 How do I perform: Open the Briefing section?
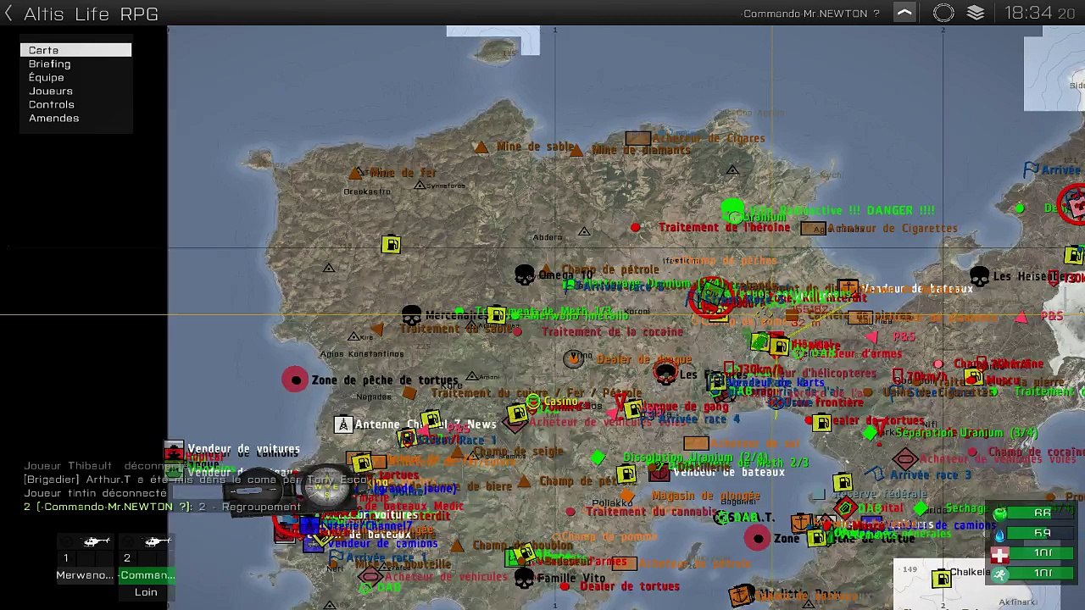pos(50,64)
